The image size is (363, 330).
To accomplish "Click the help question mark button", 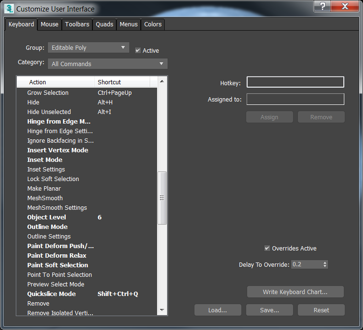I will pyautogui.click(x=322, y=6).
